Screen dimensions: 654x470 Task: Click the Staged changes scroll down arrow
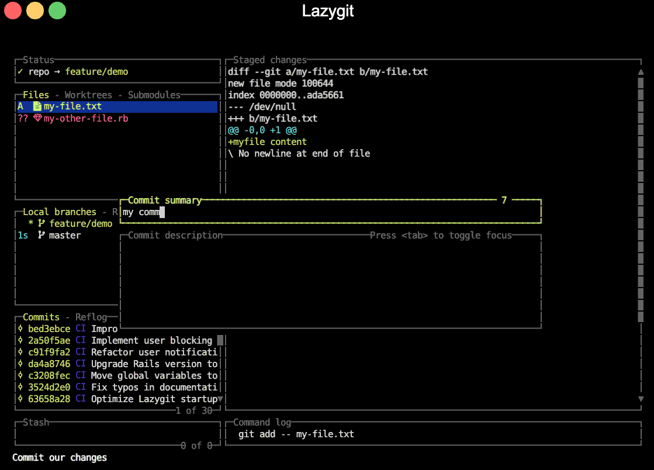coord(641,399)
